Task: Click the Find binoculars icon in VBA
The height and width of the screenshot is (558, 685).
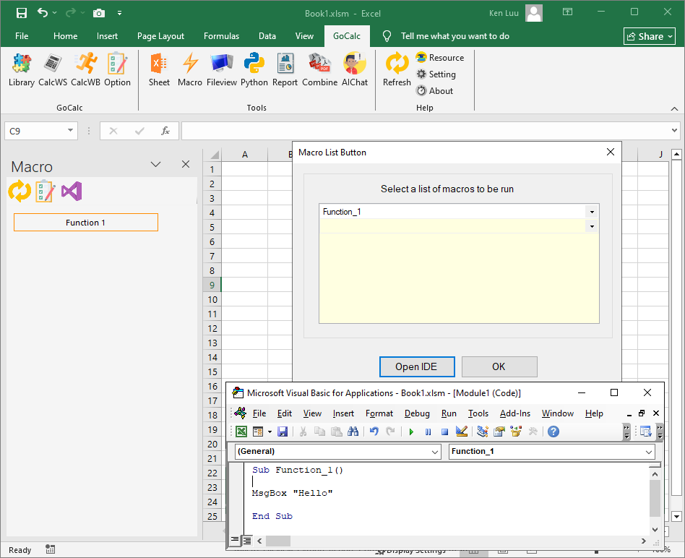Action: (353, 432)
